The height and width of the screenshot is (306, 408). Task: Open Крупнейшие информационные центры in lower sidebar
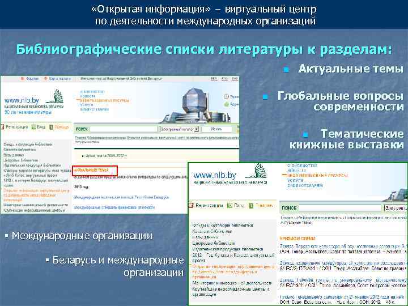[x=231, y=292]
